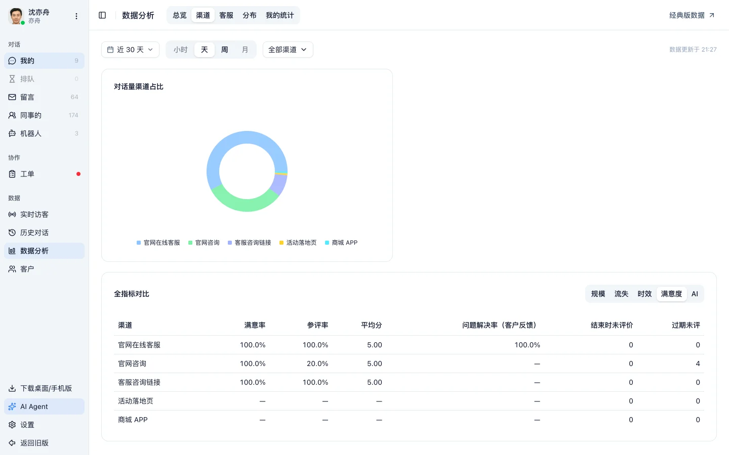Open the 我的统计 tab
Screen dimensions: 729x455
280,15
